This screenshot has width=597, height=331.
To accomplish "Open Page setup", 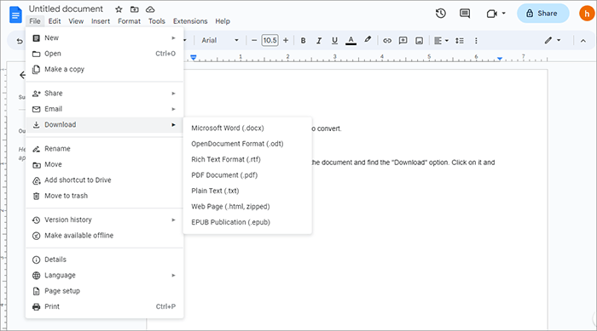I will [104, 291].
